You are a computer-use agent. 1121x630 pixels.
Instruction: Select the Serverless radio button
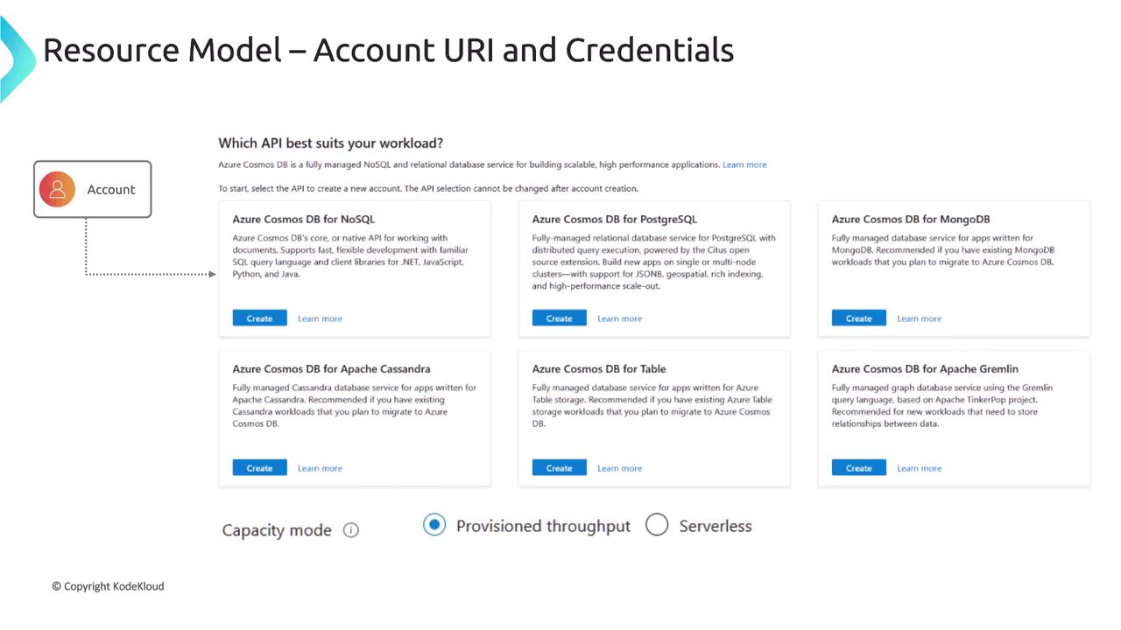657,525
